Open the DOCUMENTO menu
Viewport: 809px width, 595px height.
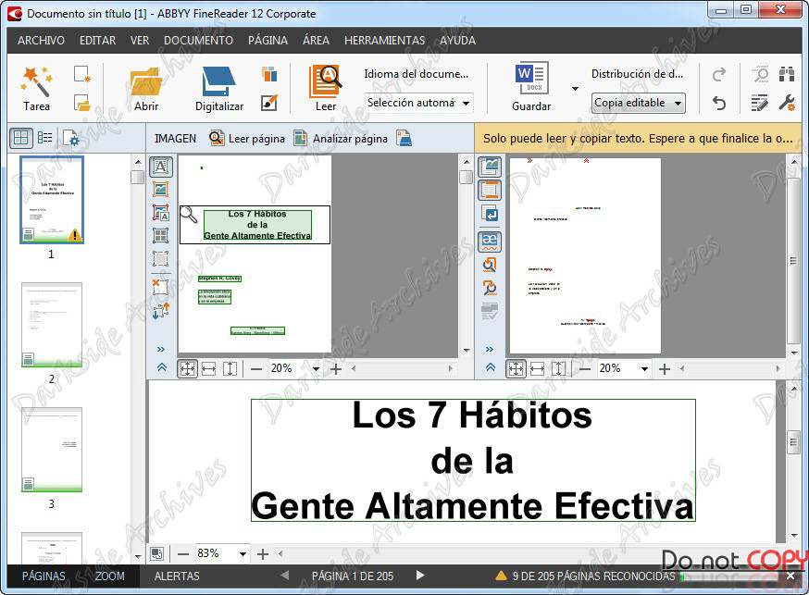198,41
